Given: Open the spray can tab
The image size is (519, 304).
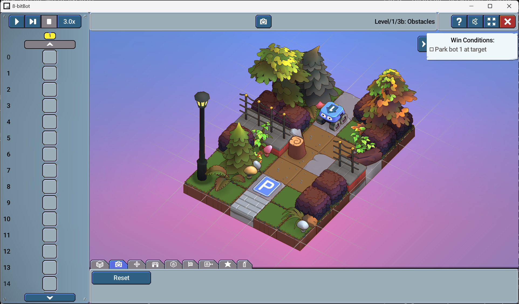Looking at the screenshot, I should point(244,264).
